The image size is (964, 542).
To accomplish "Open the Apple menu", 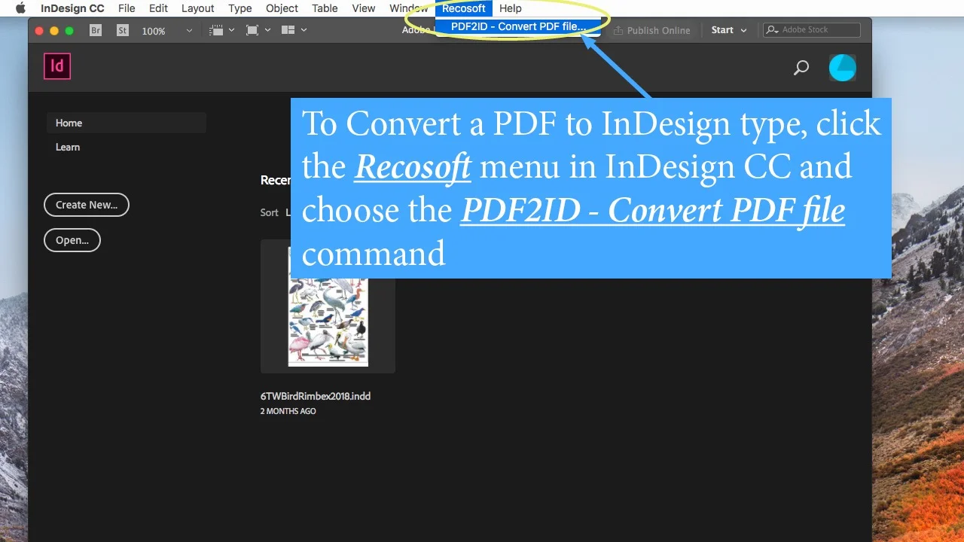I will point(20,8).
